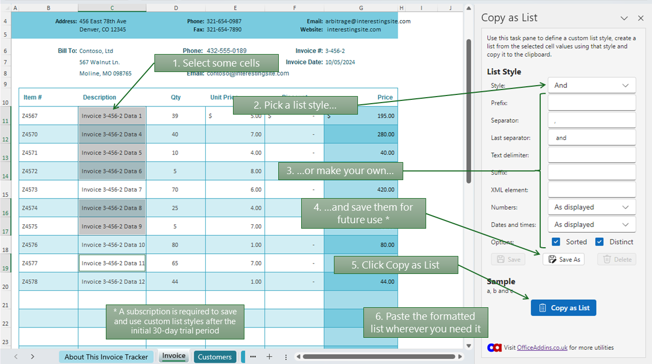
Task: Add a new worksheet with the plus icon
Action: tap(270, 356)
